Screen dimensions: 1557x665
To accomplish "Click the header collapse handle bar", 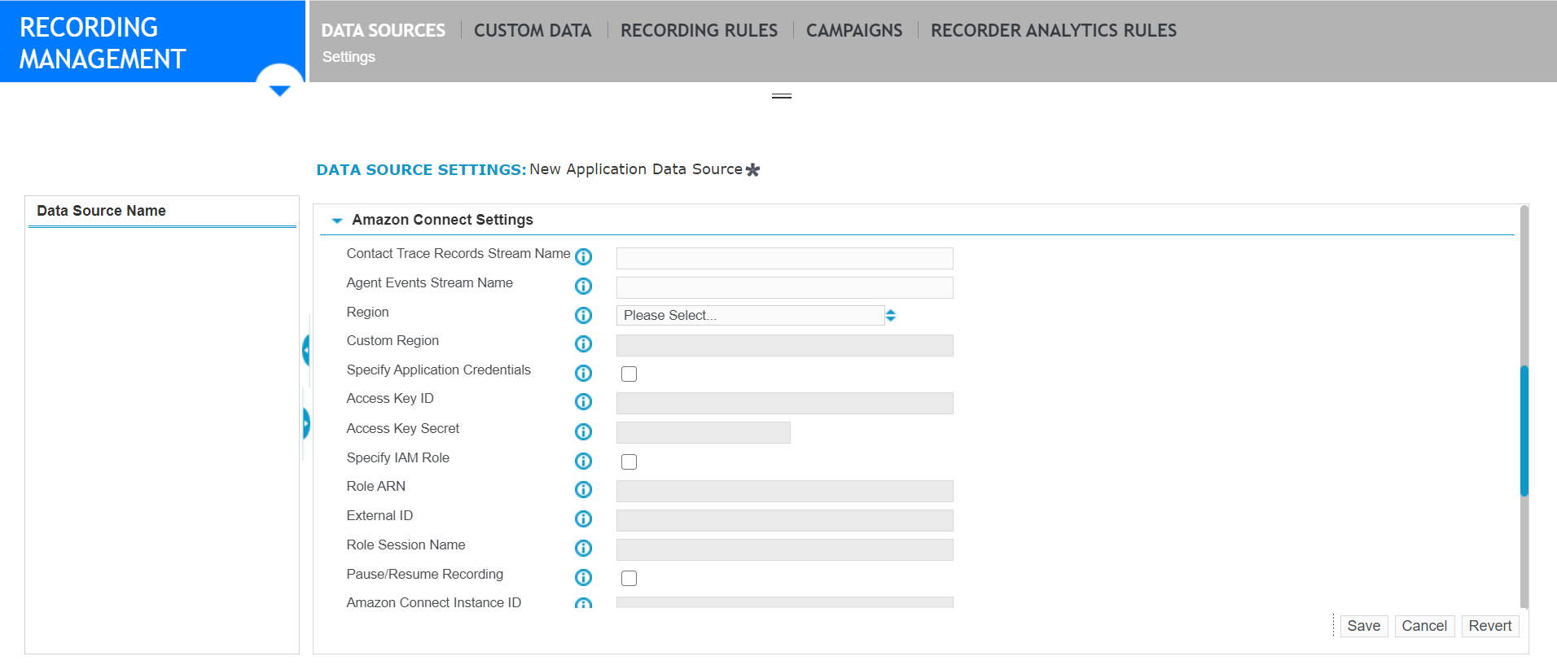I will (782, 96).
